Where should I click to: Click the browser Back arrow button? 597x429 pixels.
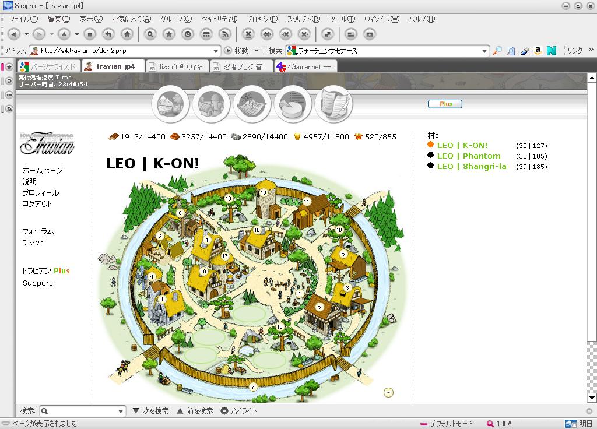tap(14, 34)
